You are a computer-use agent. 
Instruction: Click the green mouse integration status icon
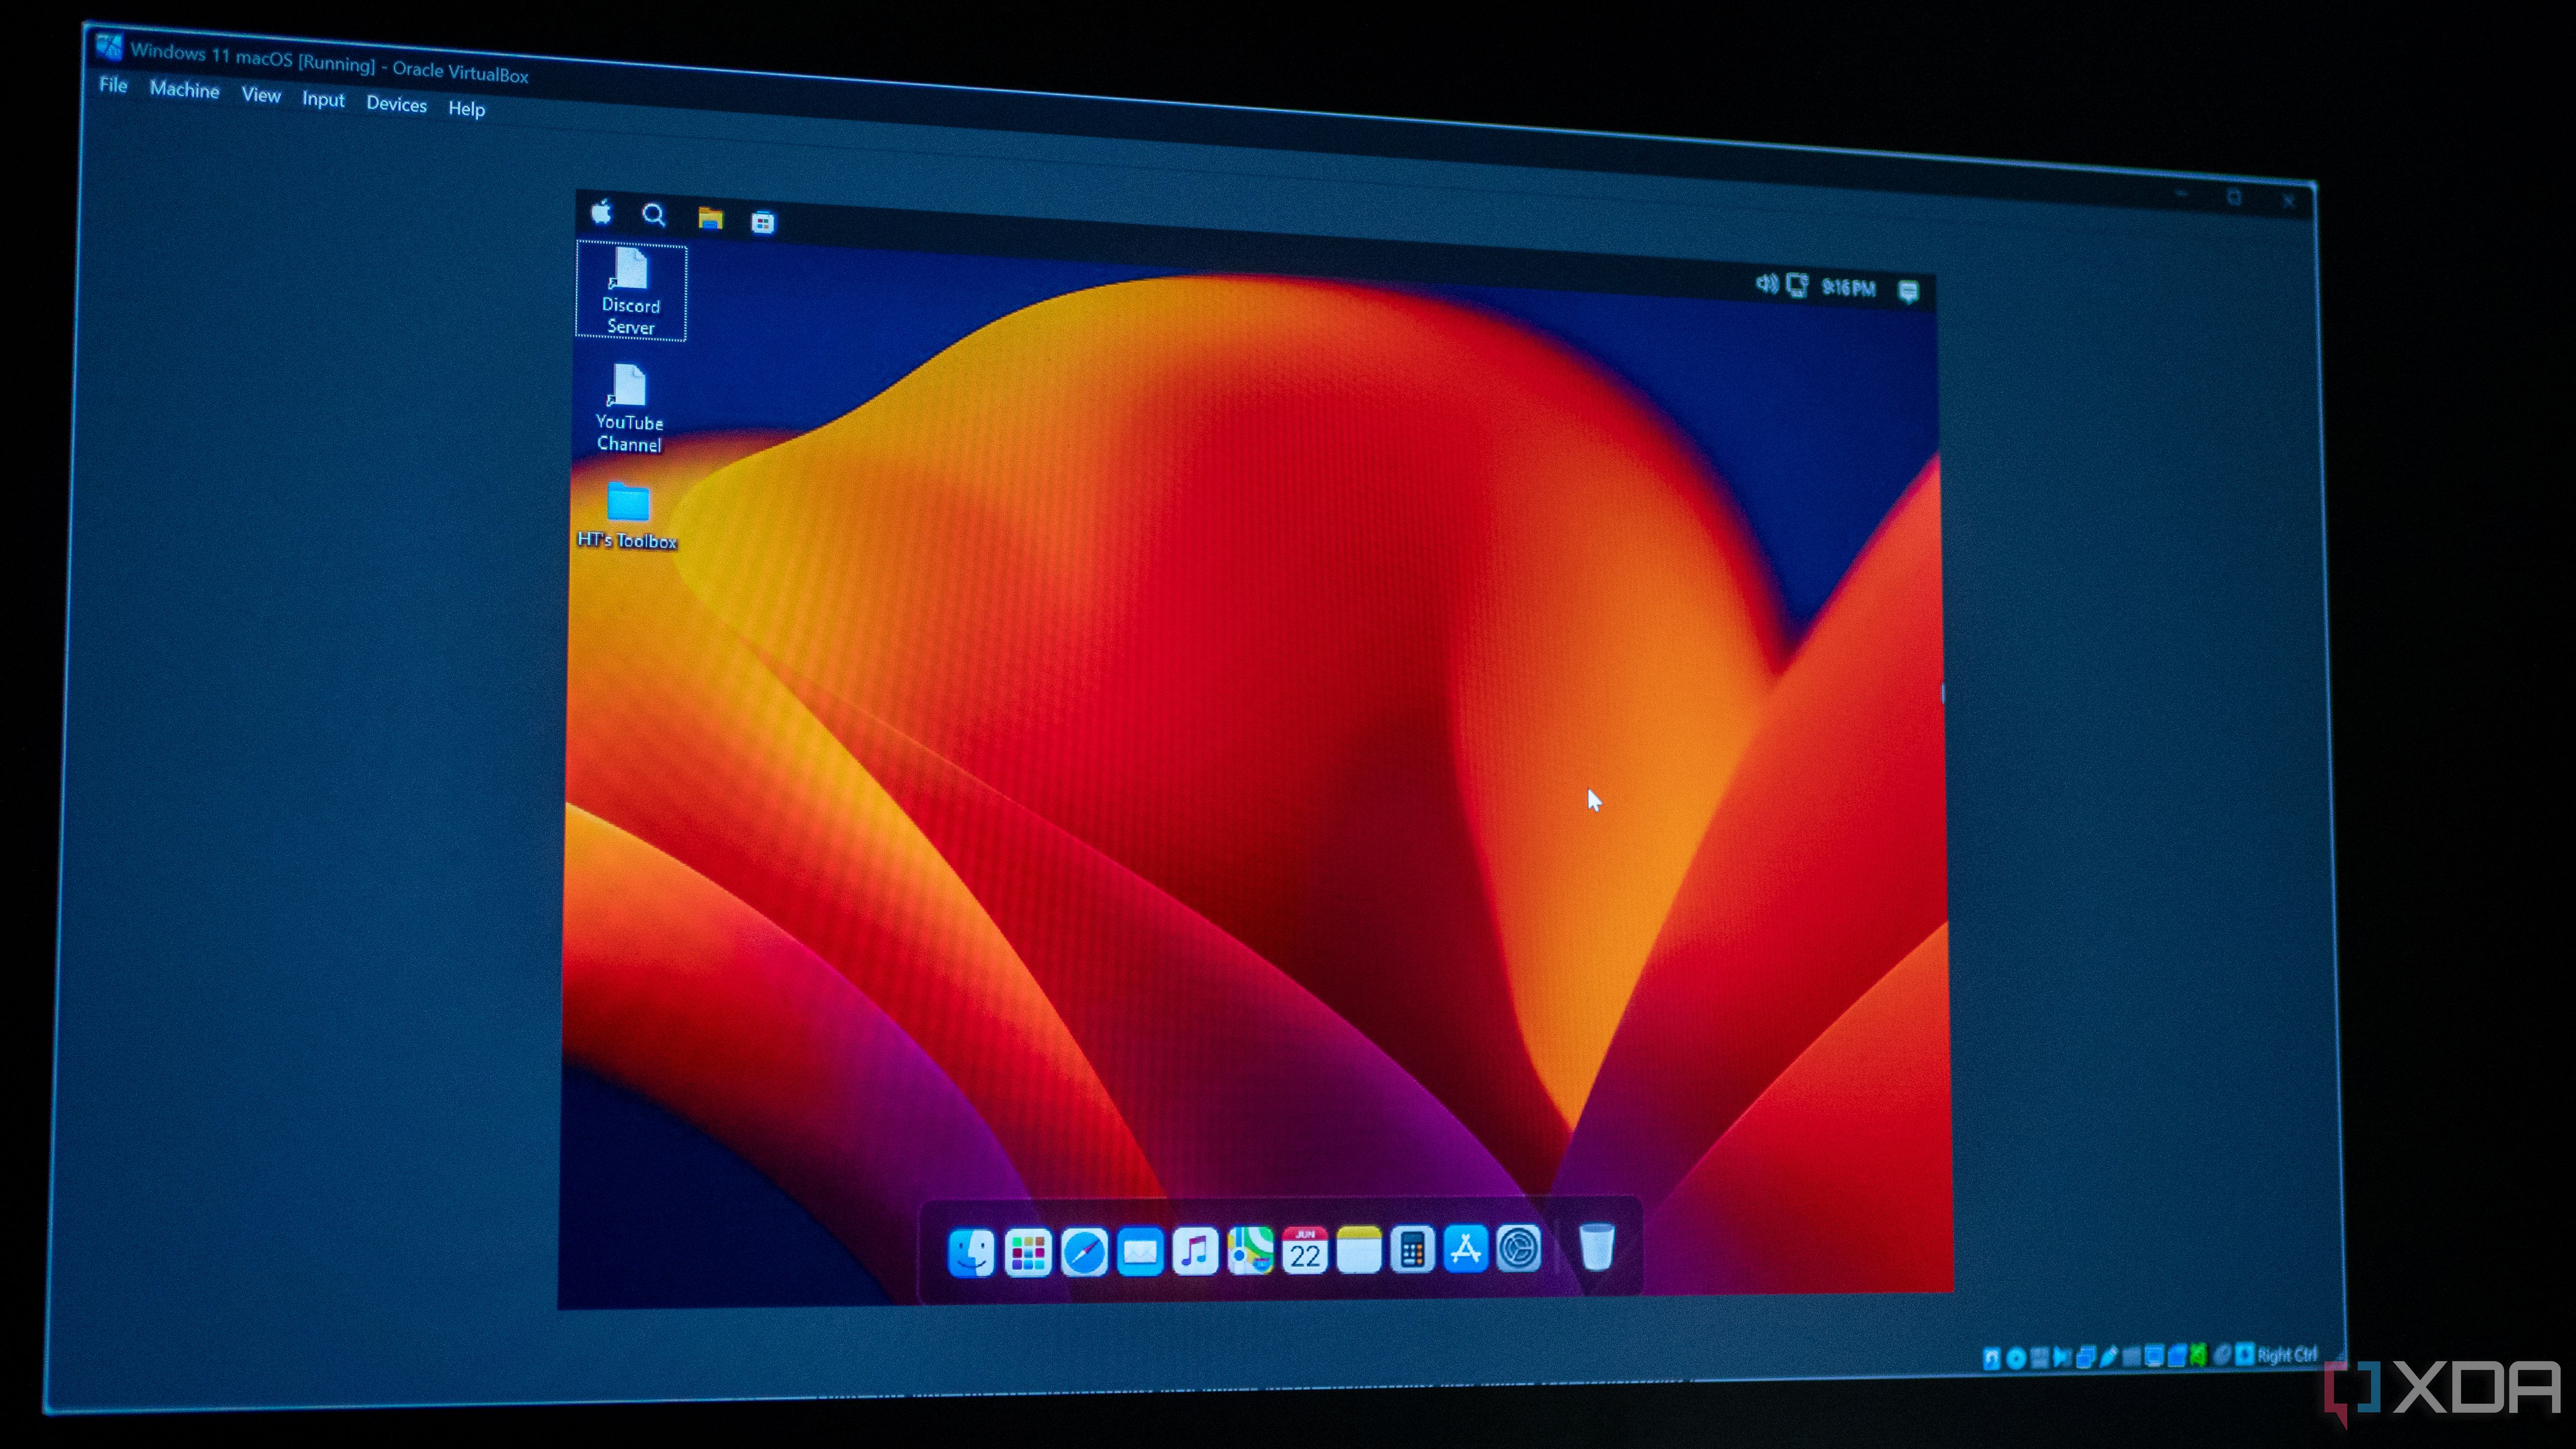(x=2198, y=1354)
